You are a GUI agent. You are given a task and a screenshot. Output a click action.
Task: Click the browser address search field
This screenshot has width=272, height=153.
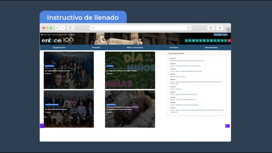click(141, 28)
